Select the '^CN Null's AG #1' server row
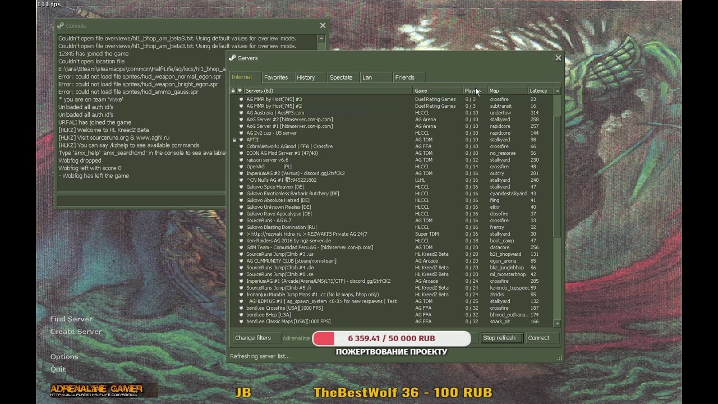The image size is (718, 404). tap(393, 180)
